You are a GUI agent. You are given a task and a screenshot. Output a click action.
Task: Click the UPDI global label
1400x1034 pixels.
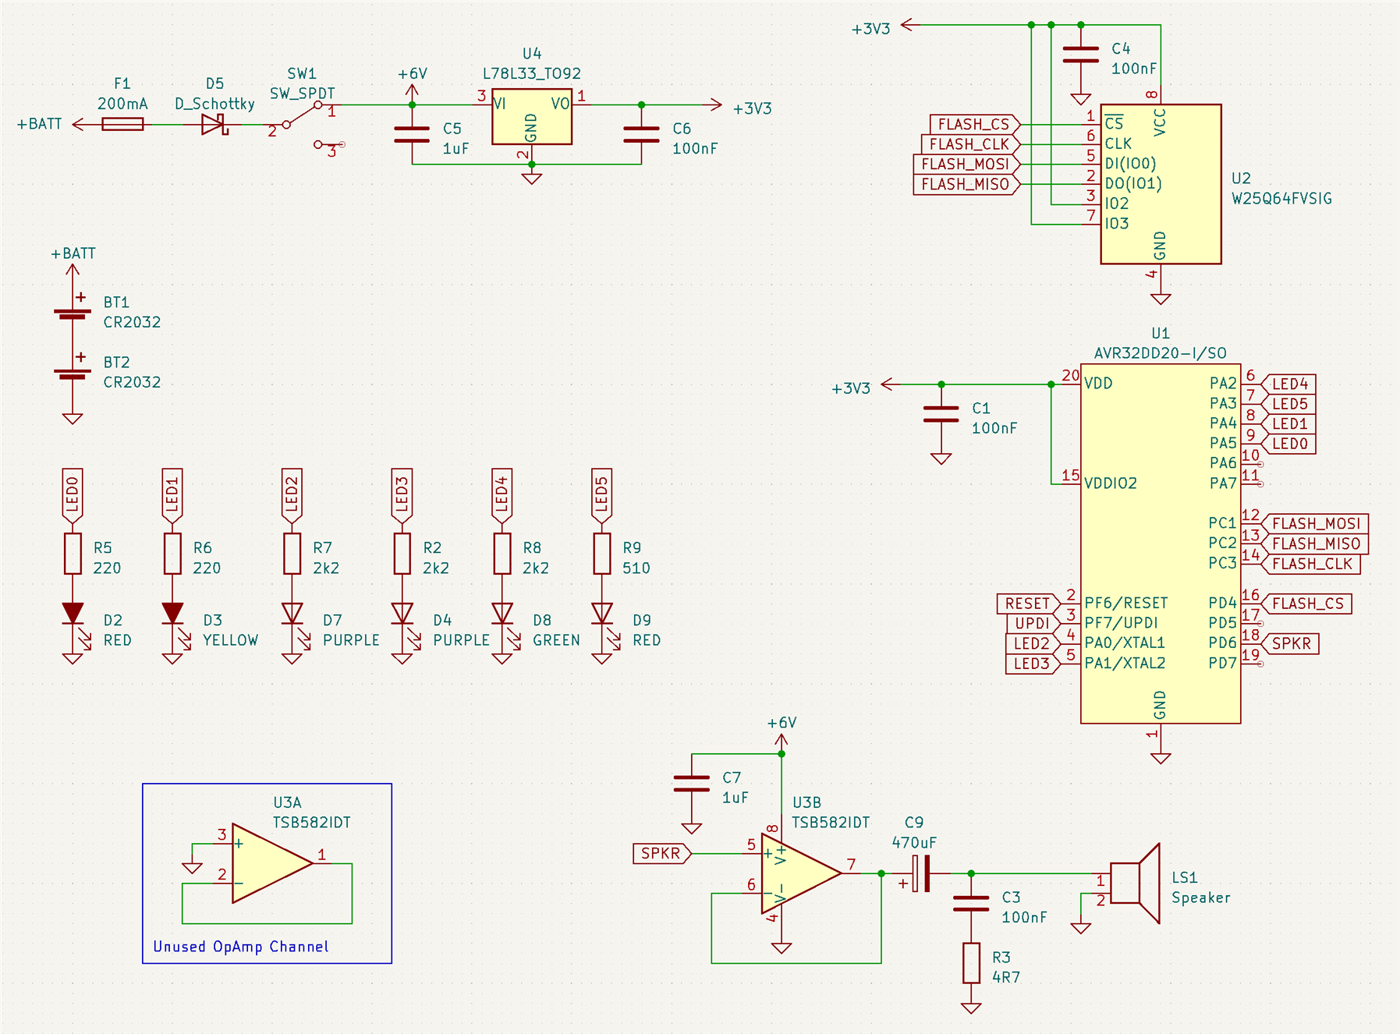click(1033, 623)
